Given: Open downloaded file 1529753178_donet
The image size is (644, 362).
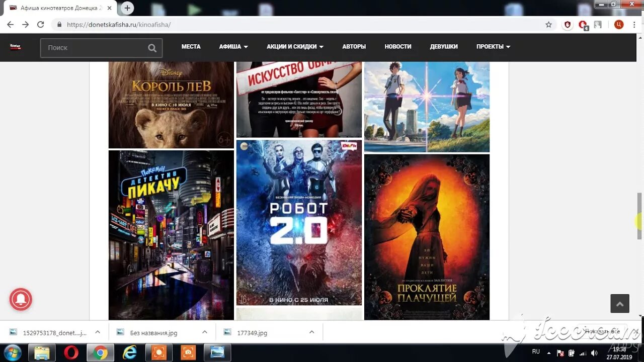Looking at the screenshot, I should 48,333.
